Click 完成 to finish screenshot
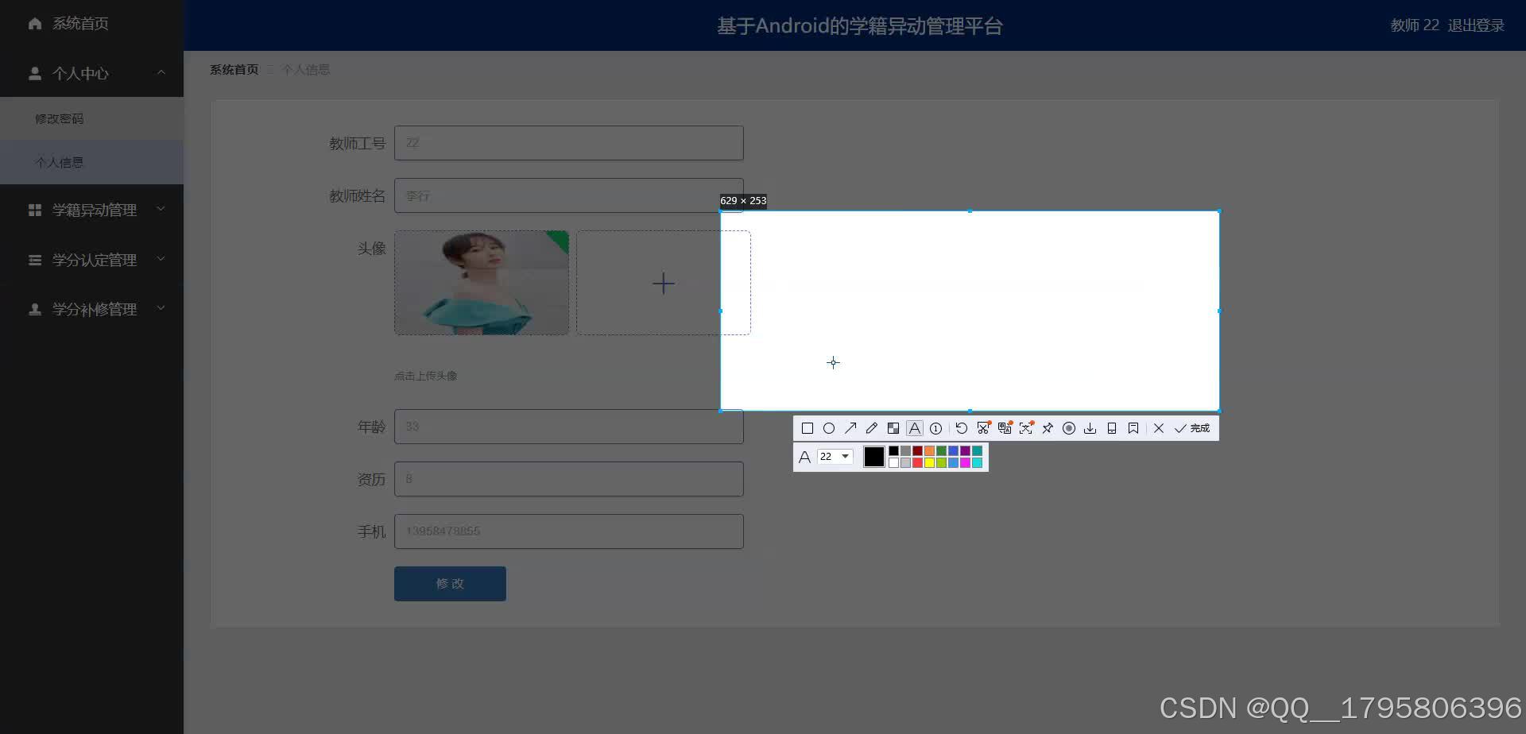 click(1192, 428)
